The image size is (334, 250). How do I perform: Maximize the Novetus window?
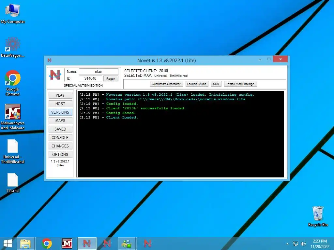click(269, 59)
